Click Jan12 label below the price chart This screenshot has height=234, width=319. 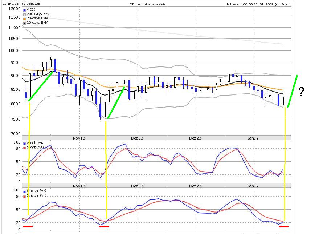coord(253,138)
